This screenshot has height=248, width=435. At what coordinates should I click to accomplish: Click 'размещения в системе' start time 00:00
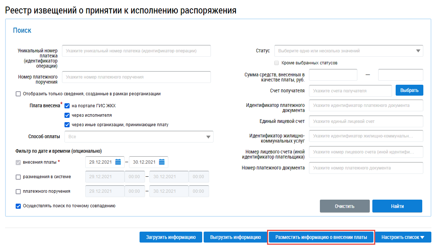[134, 177]
